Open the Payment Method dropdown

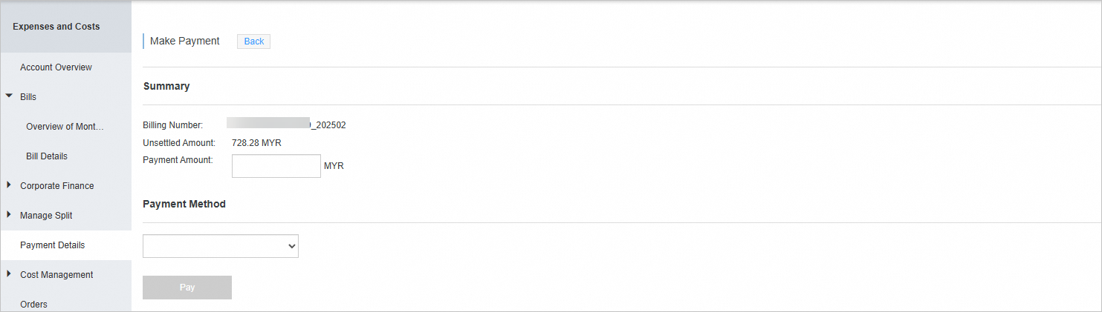pos(221,247)
